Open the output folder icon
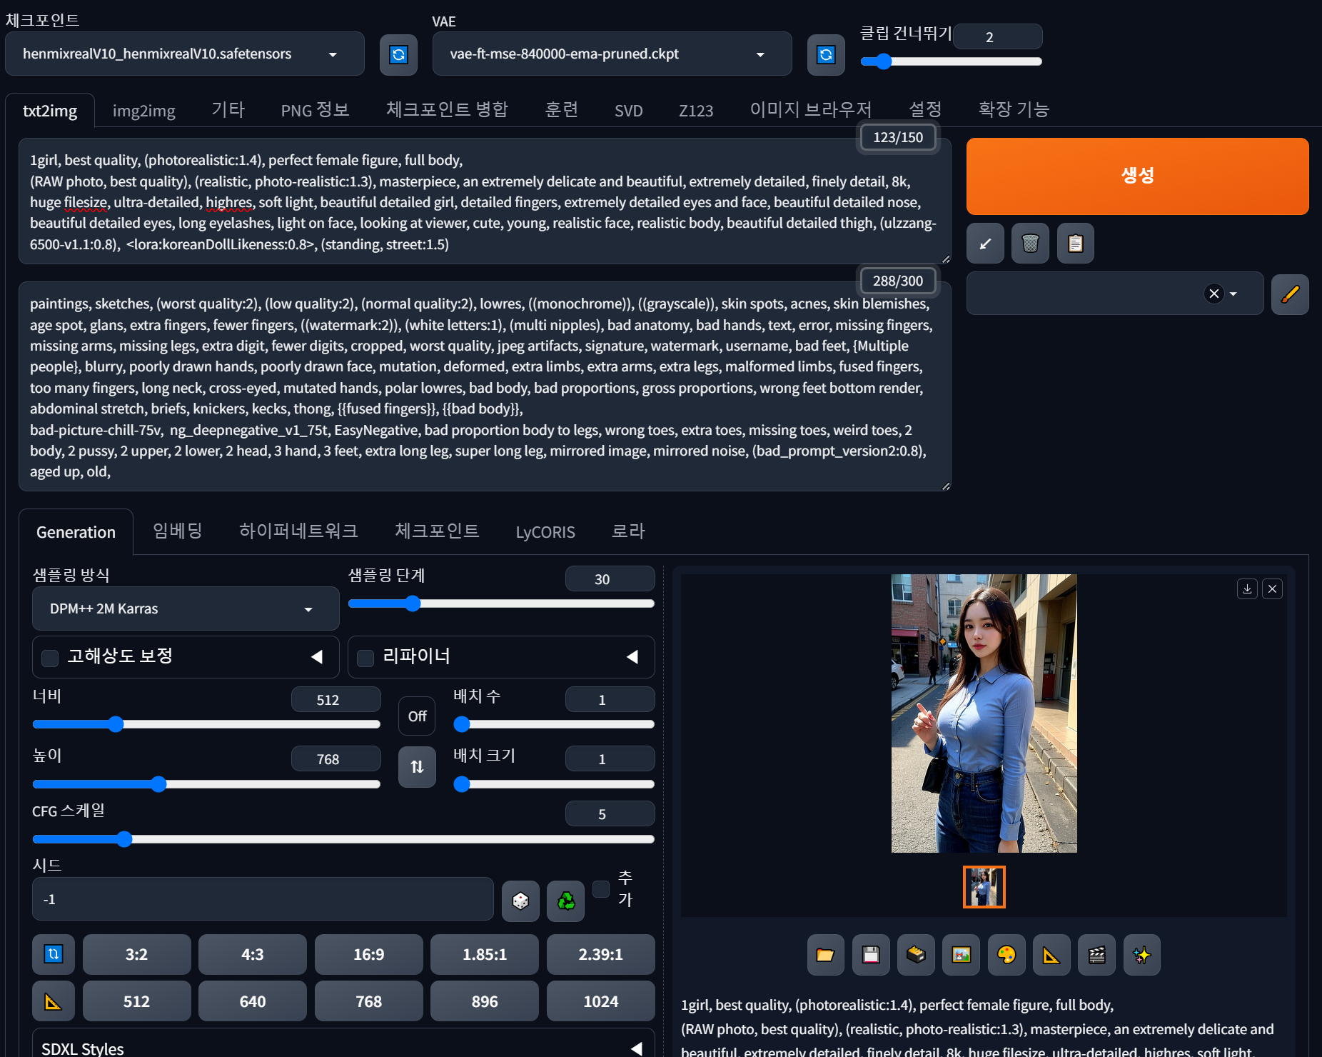 [x=825, y=955]
